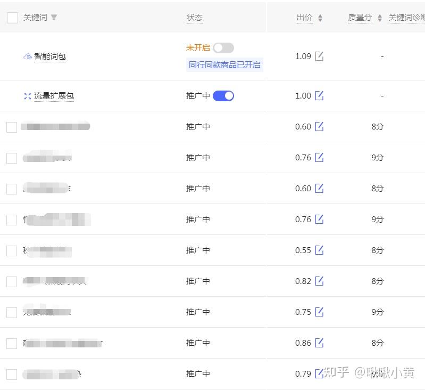
Task: Turn off the 流量扩展包 推广中 switch
Action: pos(223,96)
